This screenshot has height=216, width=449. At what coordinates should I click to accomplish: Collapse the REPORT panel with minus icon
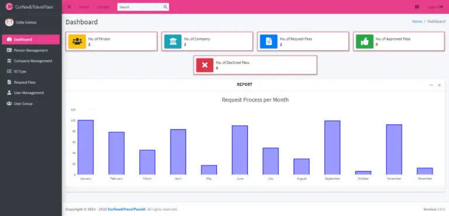click(x=431, y=85)
